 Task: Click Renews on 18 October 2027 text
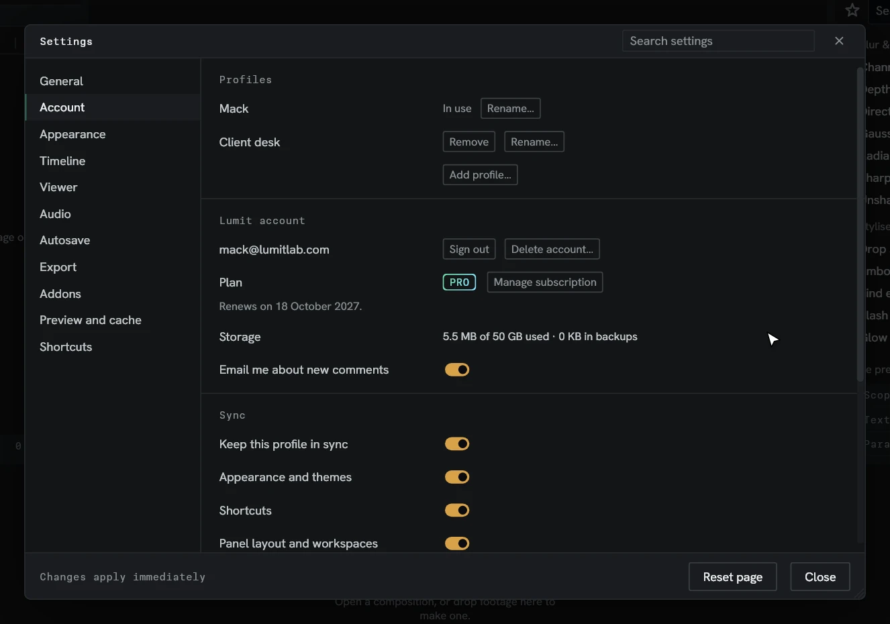coord(291,306)
